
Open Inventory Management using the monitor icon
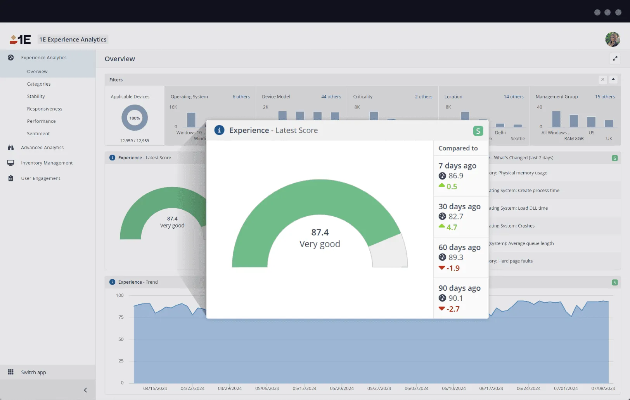[11, 163]
